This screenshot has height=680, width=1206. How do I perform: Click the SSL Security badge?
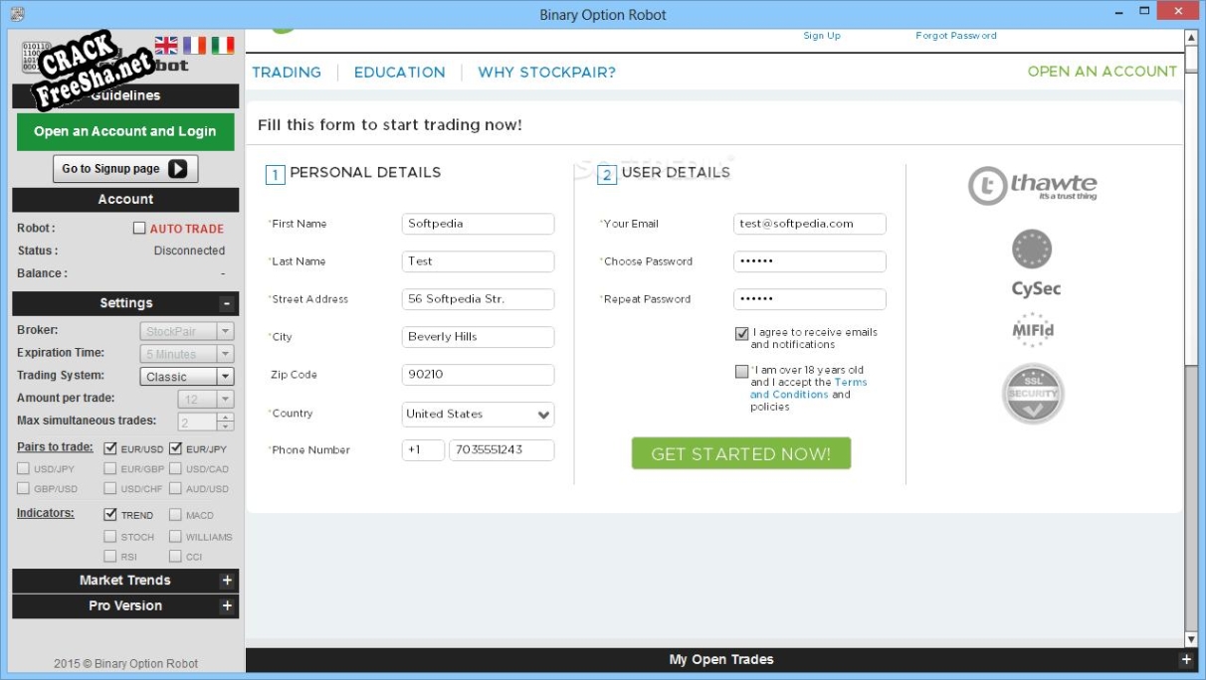1033,394
